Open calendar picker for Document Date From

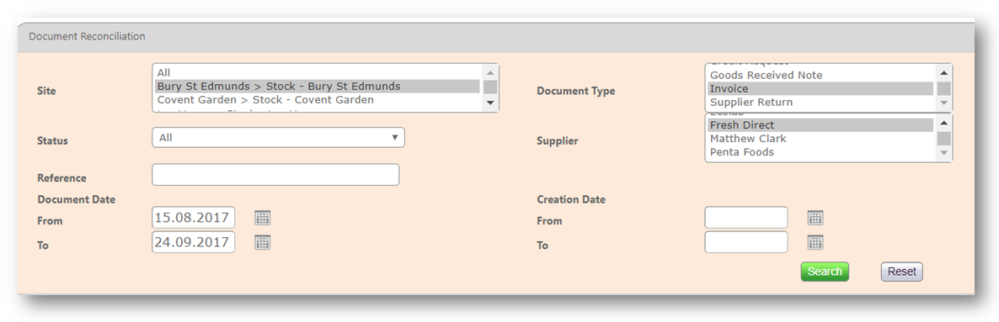(263, 218)
